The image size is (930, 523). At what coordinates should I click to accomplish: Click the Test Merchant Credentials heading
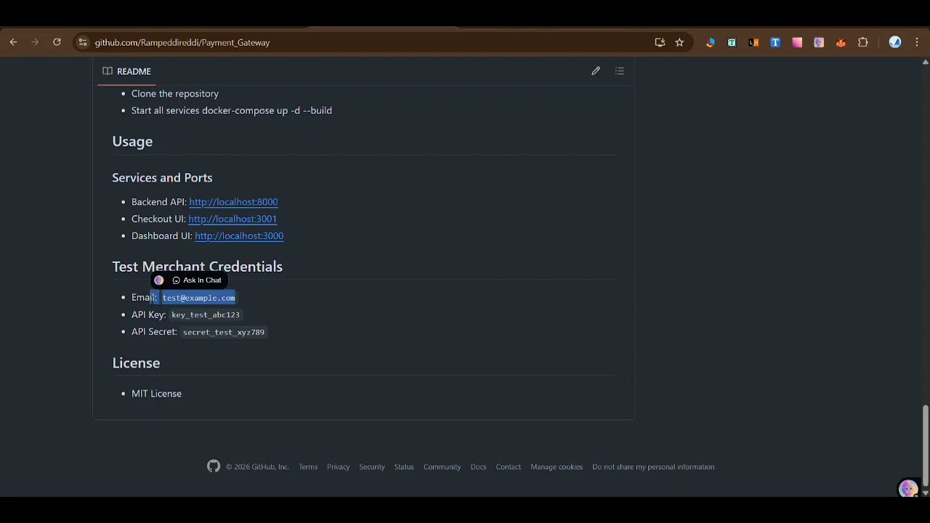pos(198,267)
